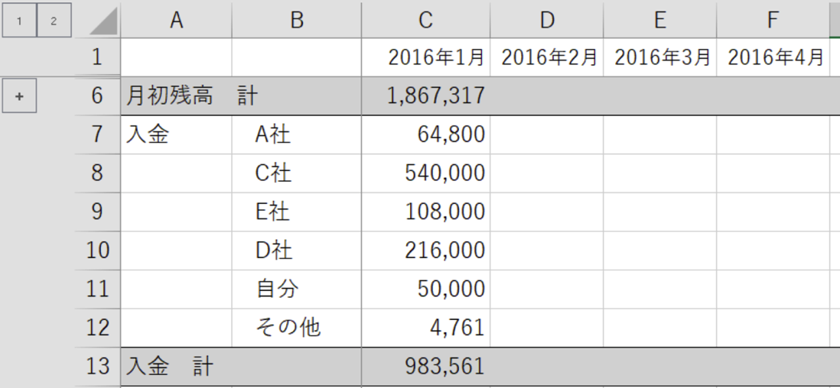Click the C社 cell

296,173
